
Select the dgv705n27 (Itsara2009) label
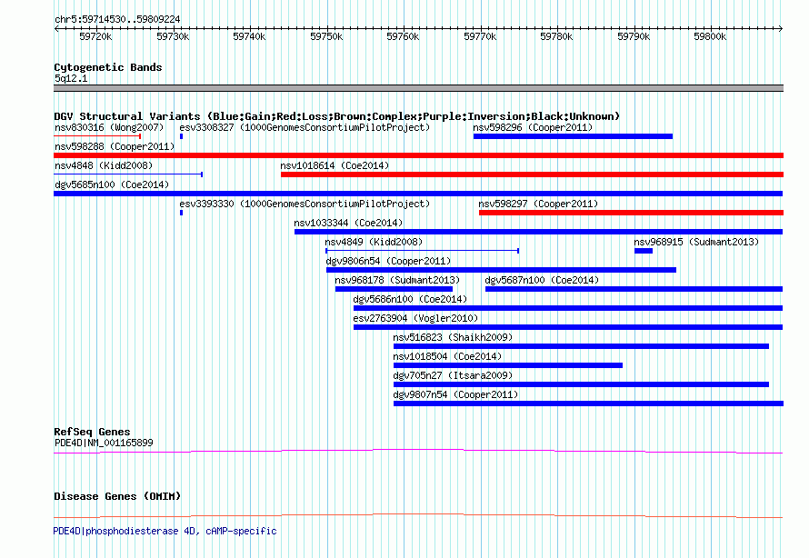pyautogui.click(x=453, y=375)
